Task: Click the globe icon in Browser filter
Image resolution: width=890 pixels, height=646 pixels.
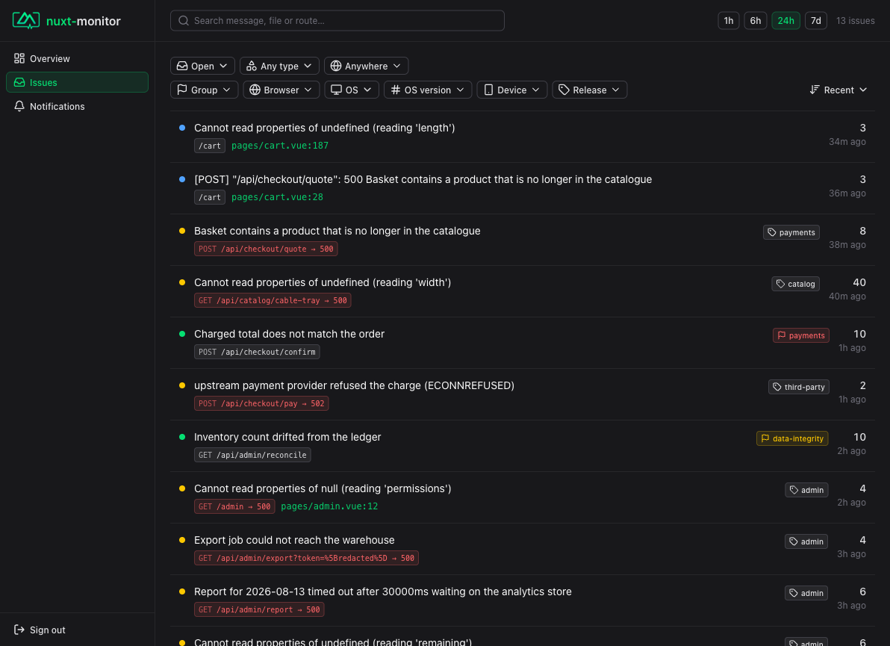Action: point(255,90)
